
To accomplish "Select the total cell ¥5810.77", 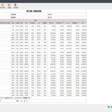I will point(84,33).
